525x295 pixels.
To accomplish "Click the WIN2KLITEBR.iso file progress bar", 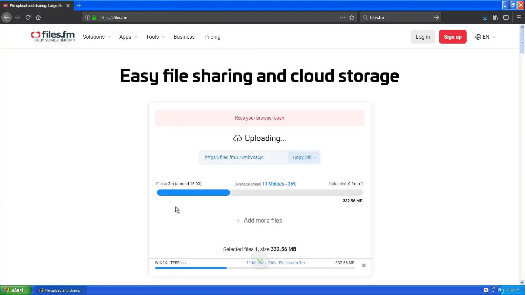I will 255,268.
